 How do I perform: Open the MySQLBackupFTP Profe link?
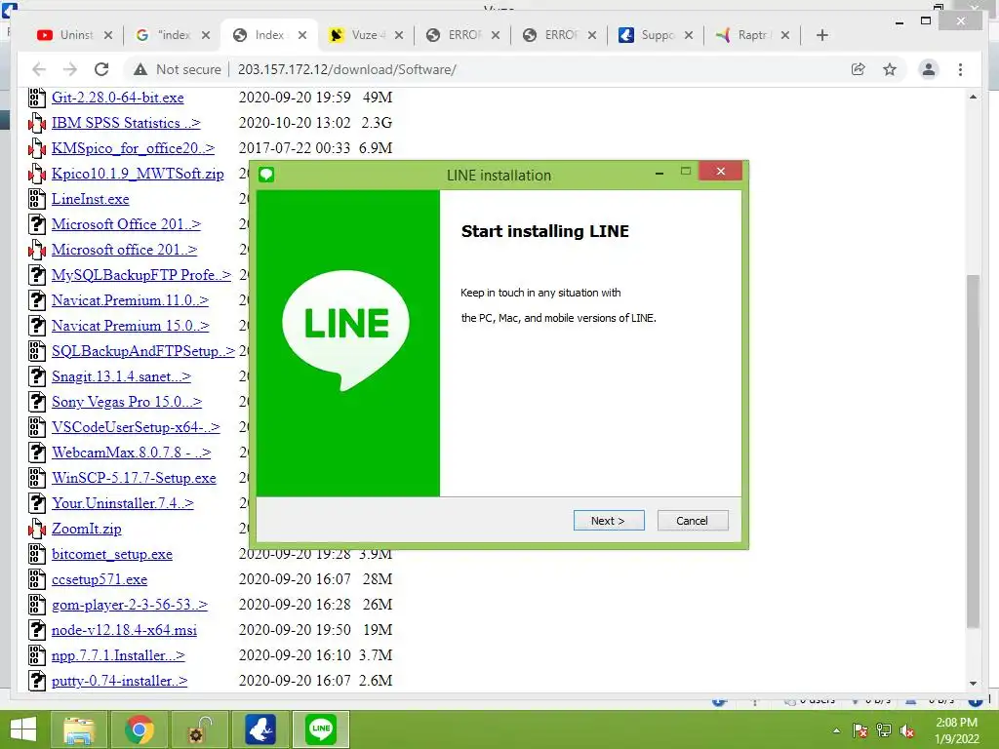[x=140, y=275]
